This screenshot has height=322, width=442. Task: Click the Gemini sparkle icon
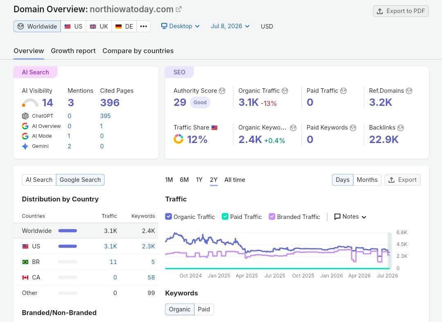(x=25, y=146)
